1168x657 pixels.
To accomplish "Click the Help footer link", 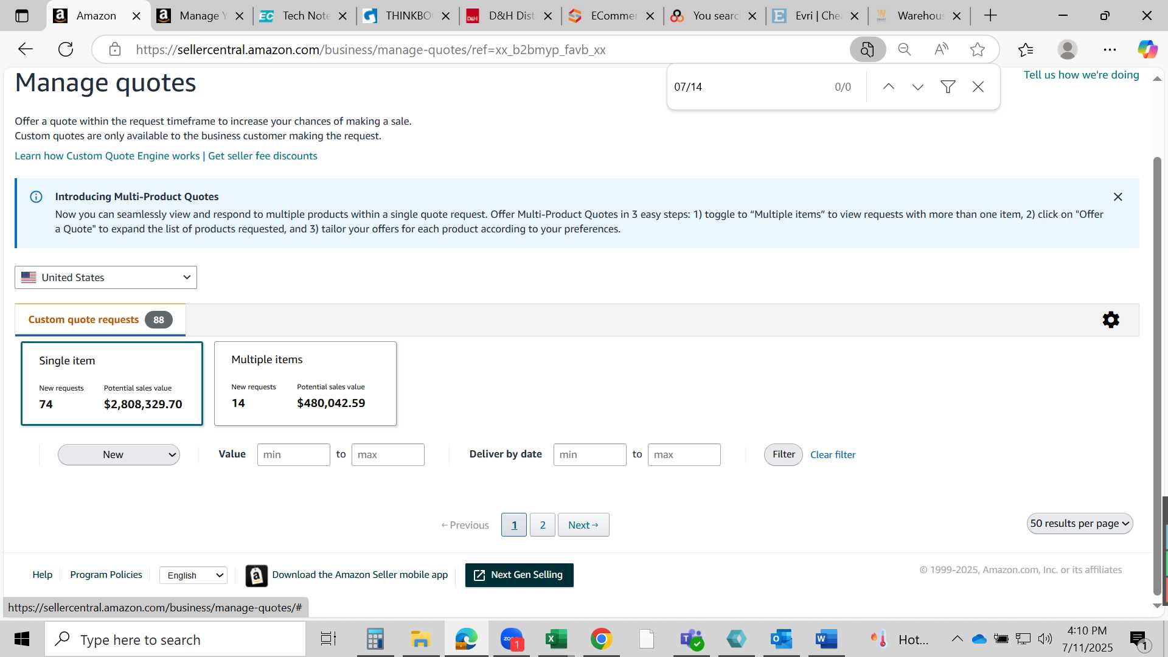I will (42, 575).
